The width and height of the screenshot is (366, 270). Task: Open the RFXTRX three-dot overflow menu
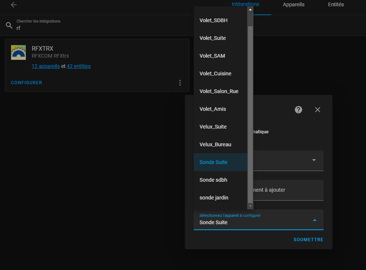180,83
